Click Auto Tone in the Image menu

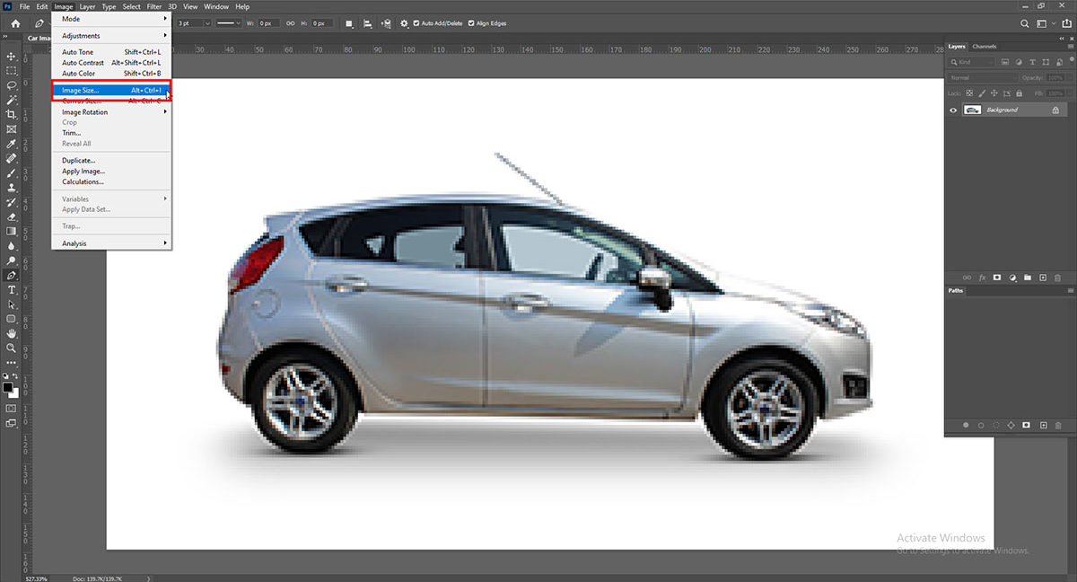[x=76, y=52]
